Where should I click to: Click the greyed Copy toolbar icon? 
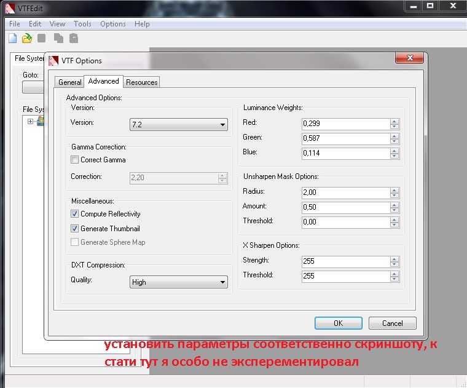(58, 39)
